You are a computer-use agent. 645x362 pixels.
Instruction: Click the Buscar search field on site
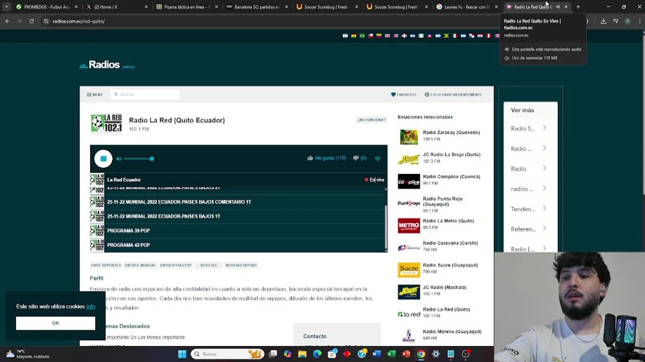click(x=146, y=95)
